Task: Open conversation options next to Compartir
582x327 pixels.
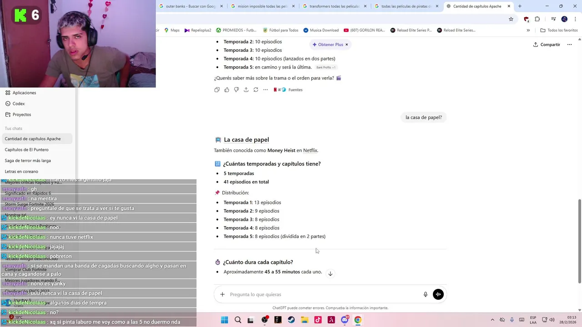Action: click(570, 45)
